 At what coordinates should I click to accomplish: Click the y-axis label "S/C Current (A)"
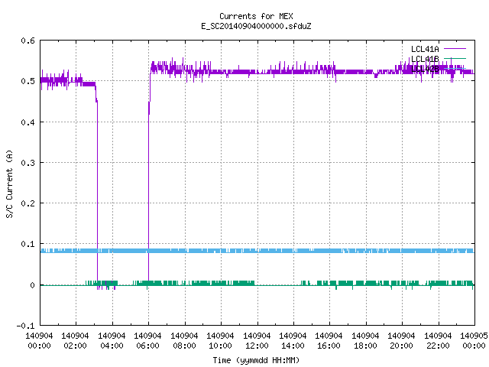click(9, 183)
